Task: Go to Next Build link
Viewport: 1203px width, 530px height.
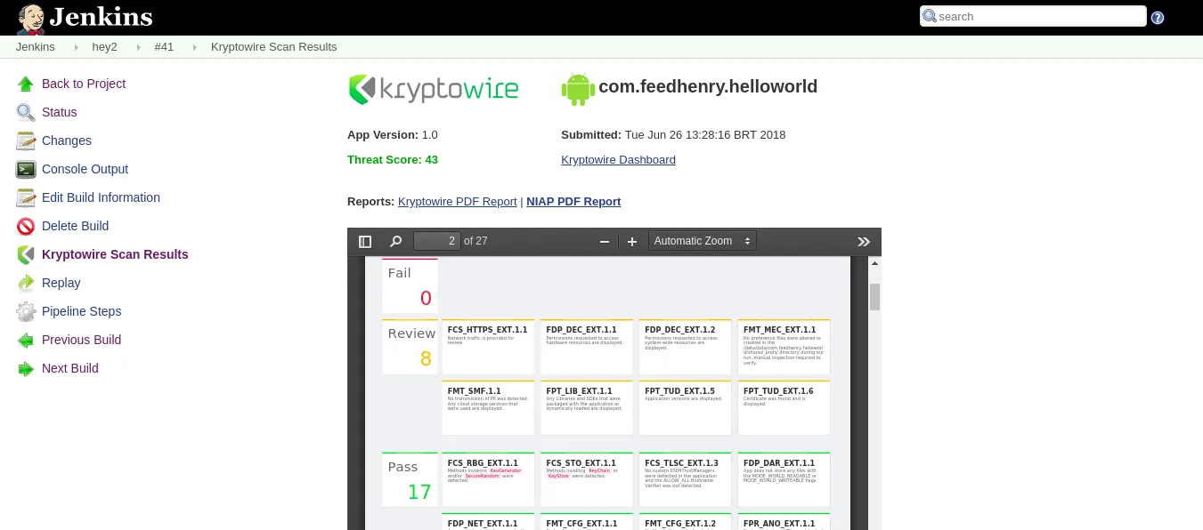Action: tap(70, 368)
